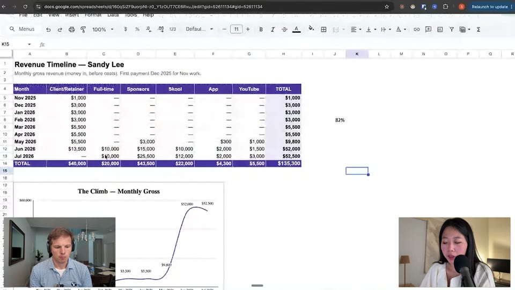Format as percent with % icon
The width and height of the screenshot is (515, 290).
pyautogui.click(x=137, y=29)
